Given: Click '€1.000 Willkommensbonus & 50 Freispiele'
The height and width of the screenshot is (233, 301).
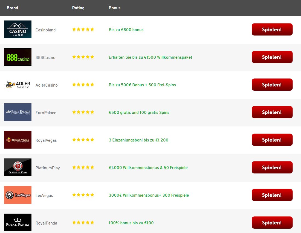Looking at the screenshot, I should pos(148,168).
